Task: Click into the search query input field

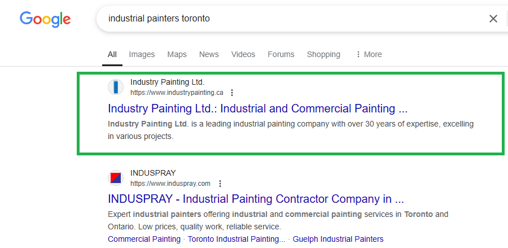Action: pyautogui.click(x=282, y=19)
